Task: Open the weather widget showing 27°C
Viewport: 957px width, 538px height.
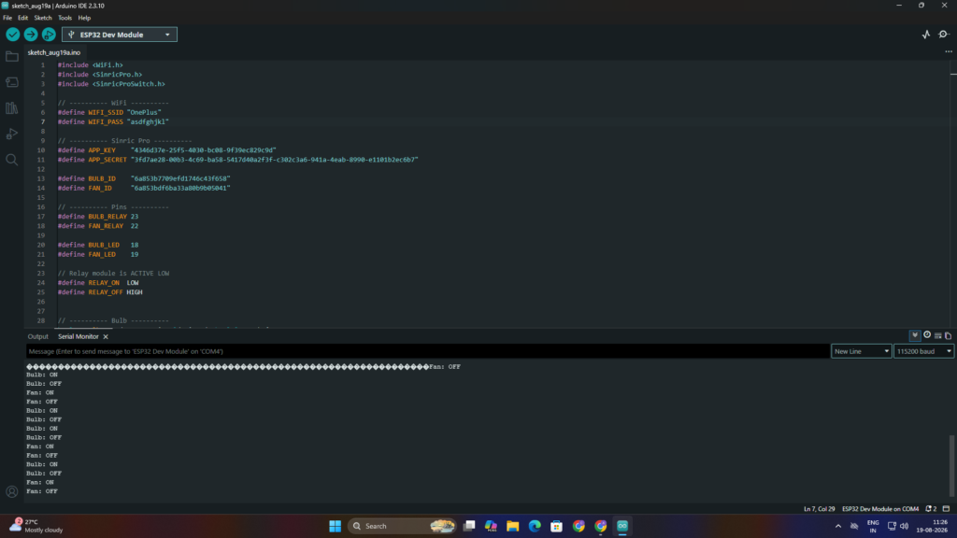Action: coord(36,526)
